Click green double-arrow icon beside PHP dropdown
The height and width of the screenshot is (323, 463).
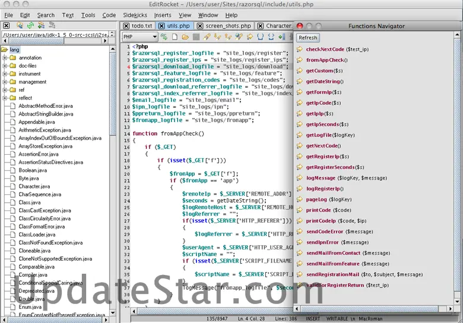click(164, 37)
